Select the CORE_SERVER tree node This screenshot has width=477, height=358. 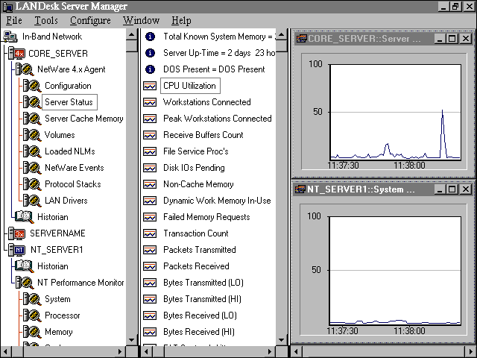coord(58,53)
